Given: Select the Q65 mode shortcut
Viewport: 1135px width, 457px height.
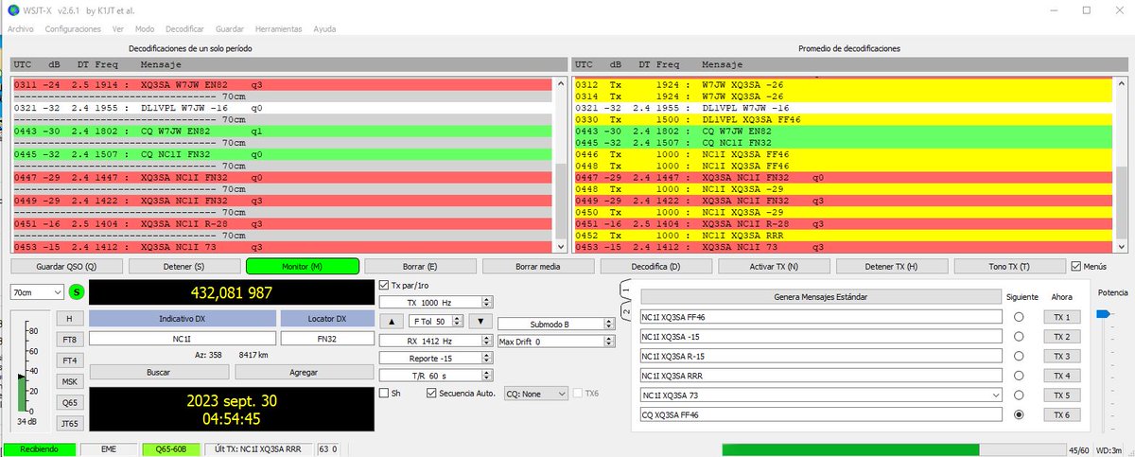Looking at the screenshot, I should click(69, 401).
